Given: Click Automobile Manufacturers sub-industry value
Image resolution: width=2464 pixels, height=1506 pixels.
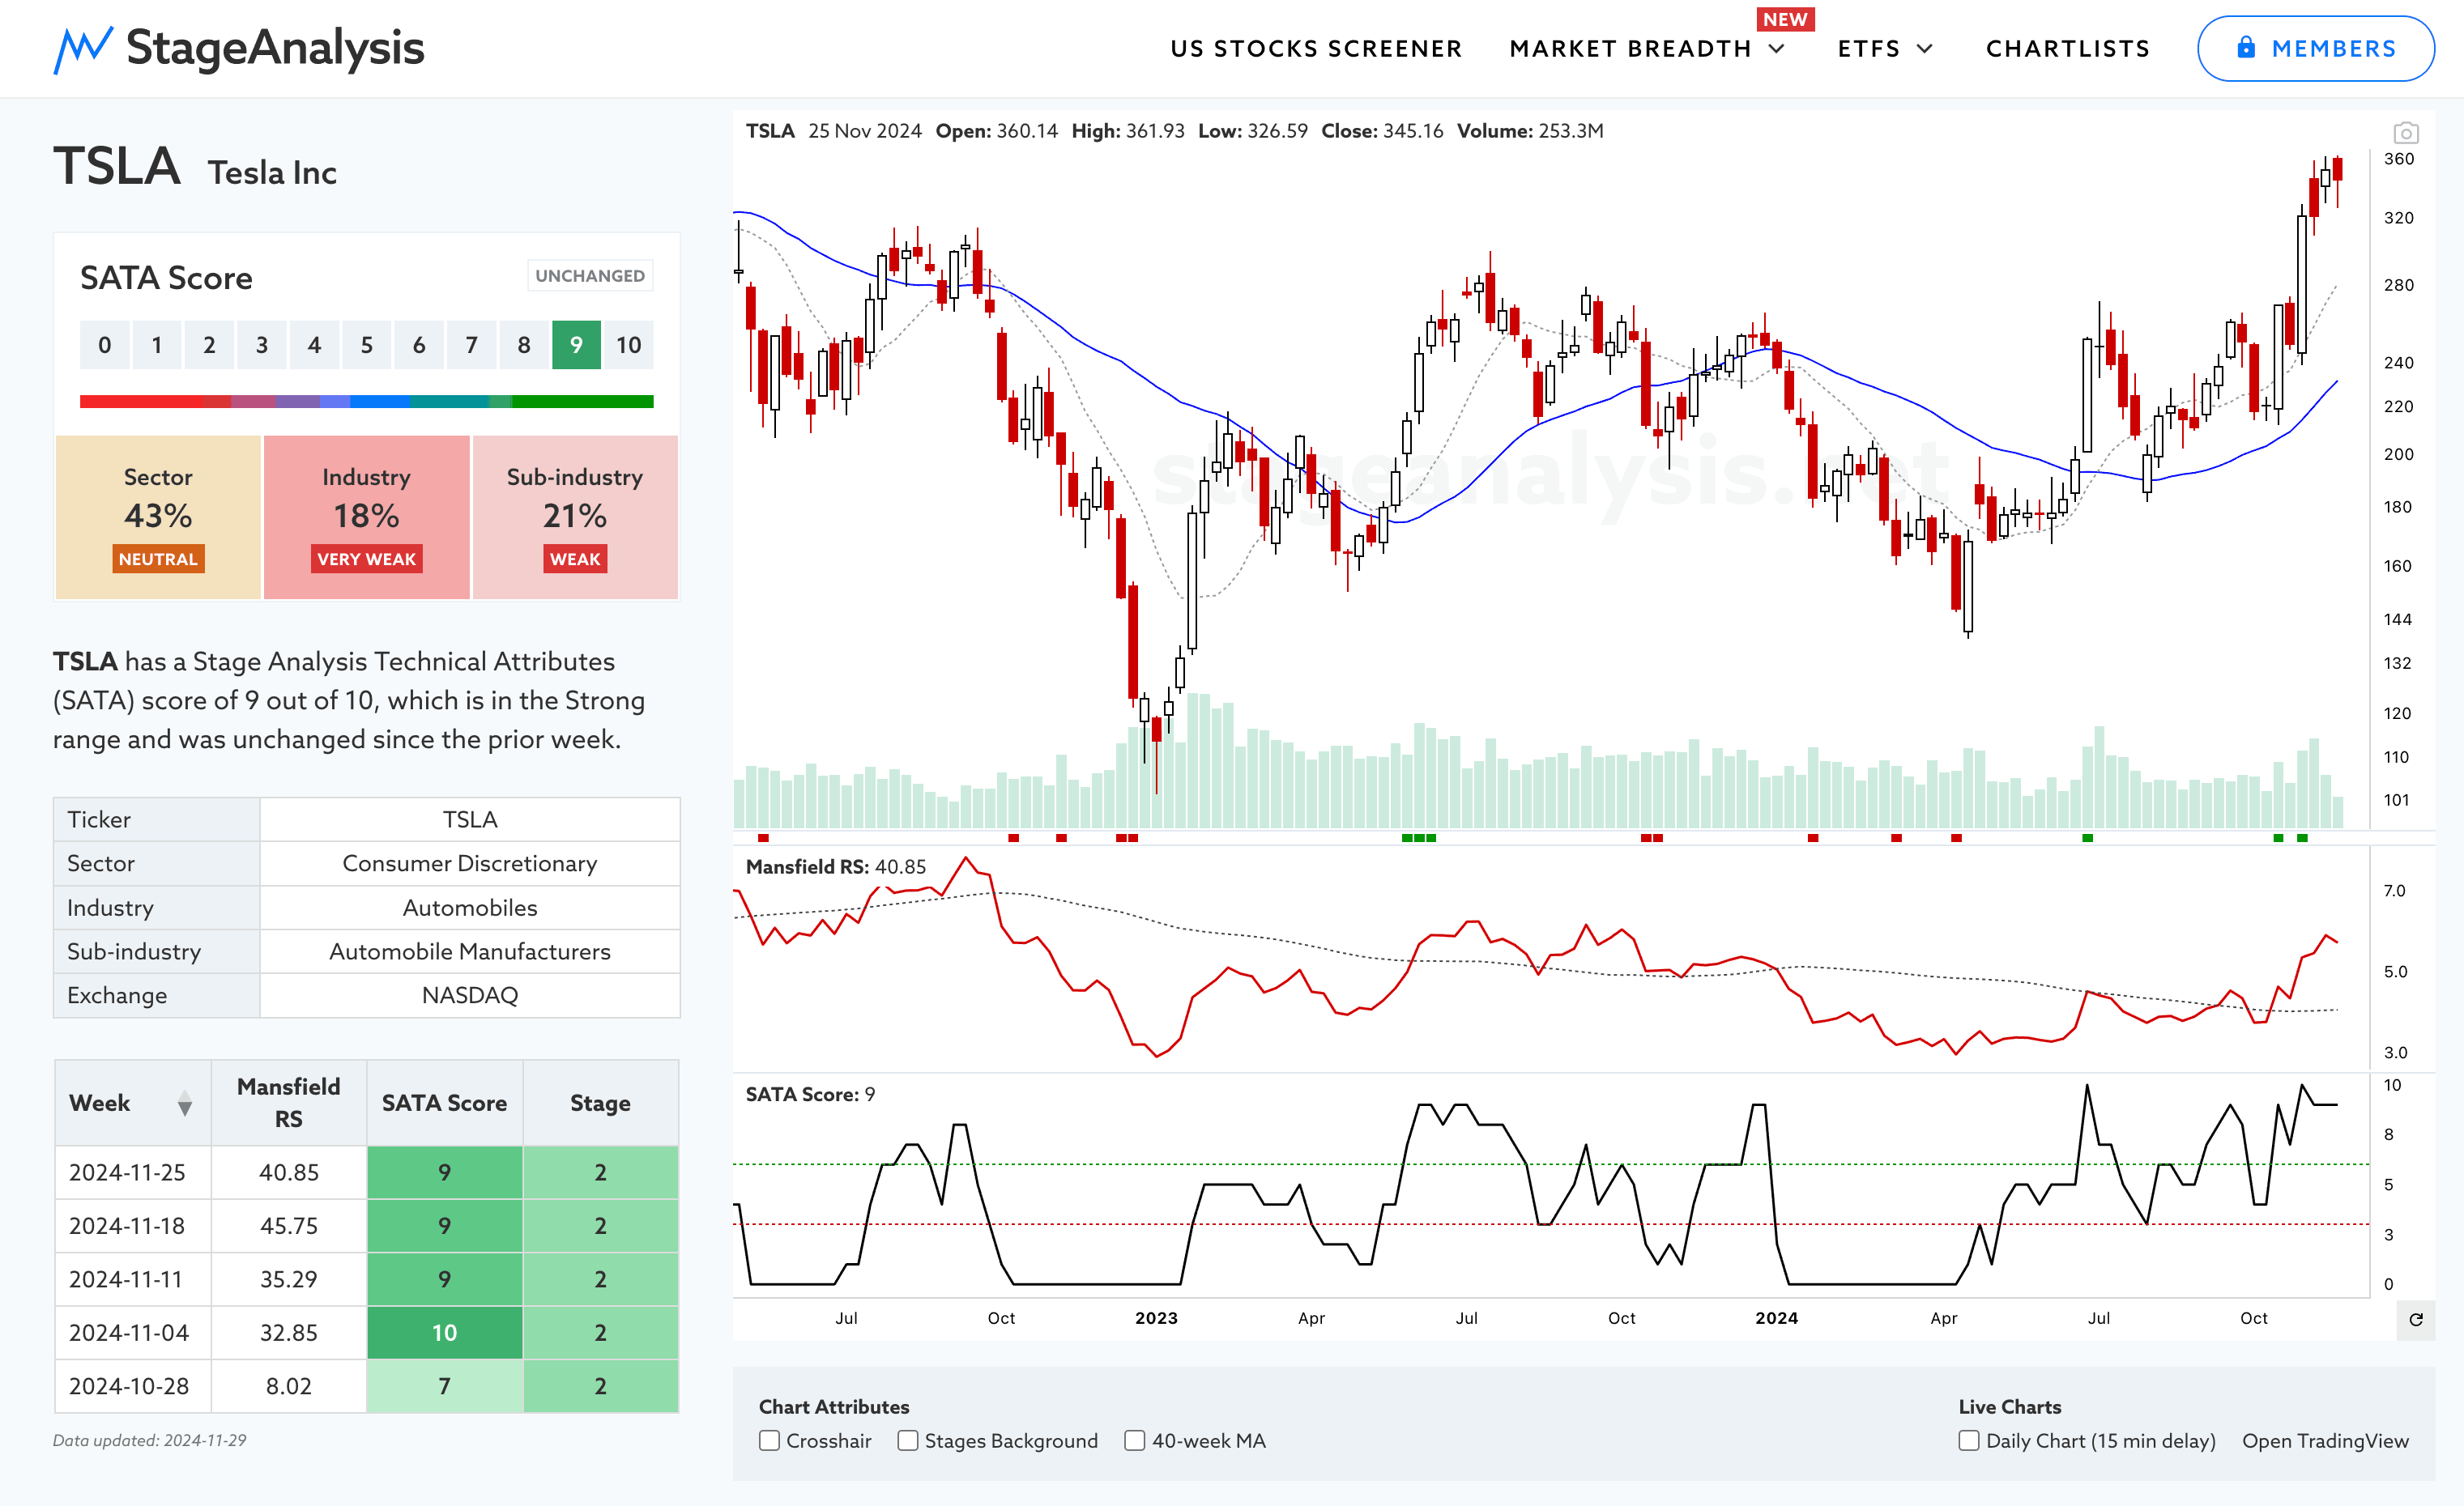Looking at the screenshot, I should (470, 951).
